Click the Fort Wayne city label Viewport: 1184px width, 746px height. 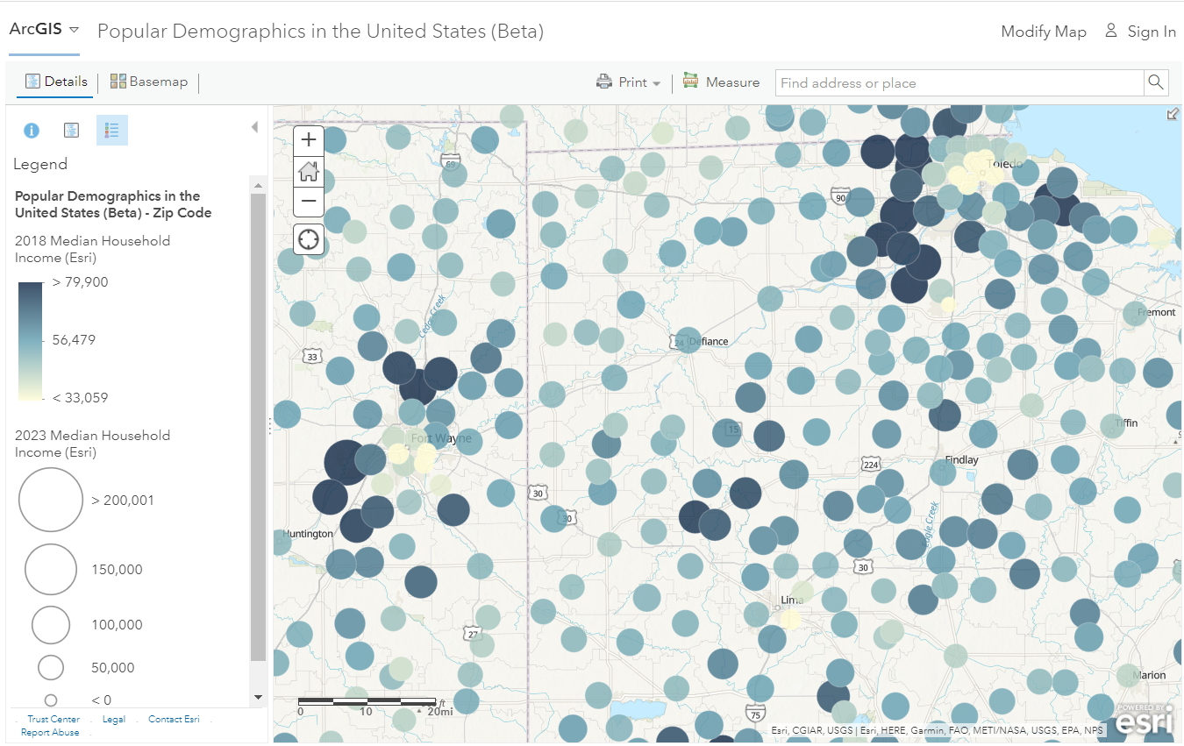coord(442,438)
